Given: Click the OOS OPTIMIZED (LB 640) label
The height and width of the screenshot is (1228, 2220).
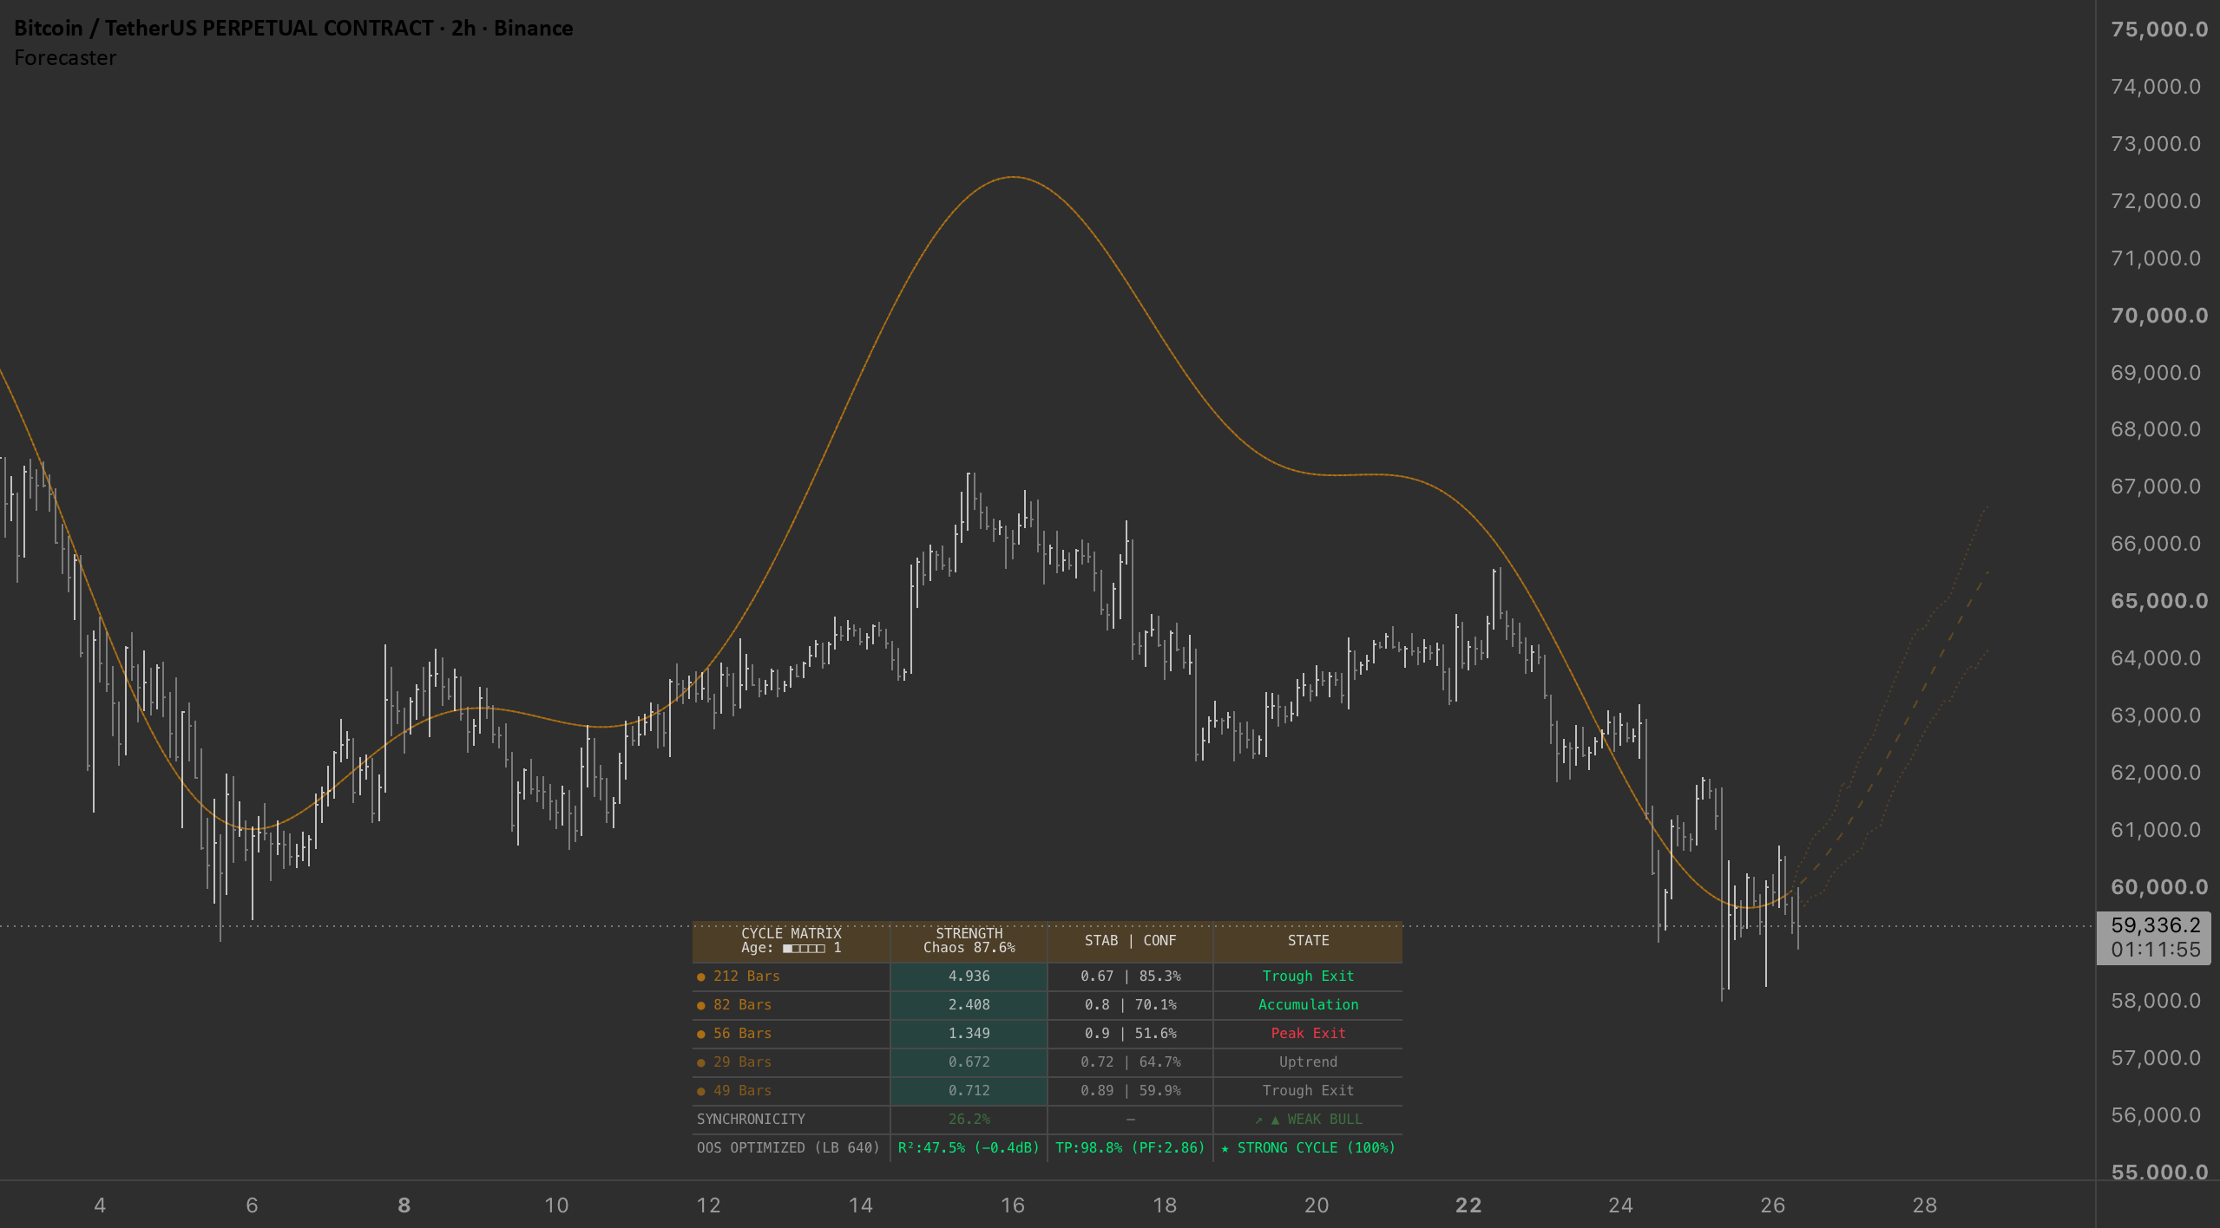Looking at the screenshot, I should (x=788, y=1148).
